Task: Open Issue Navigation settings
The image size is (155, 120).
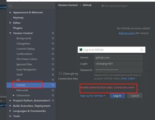Action: [26, 70]
